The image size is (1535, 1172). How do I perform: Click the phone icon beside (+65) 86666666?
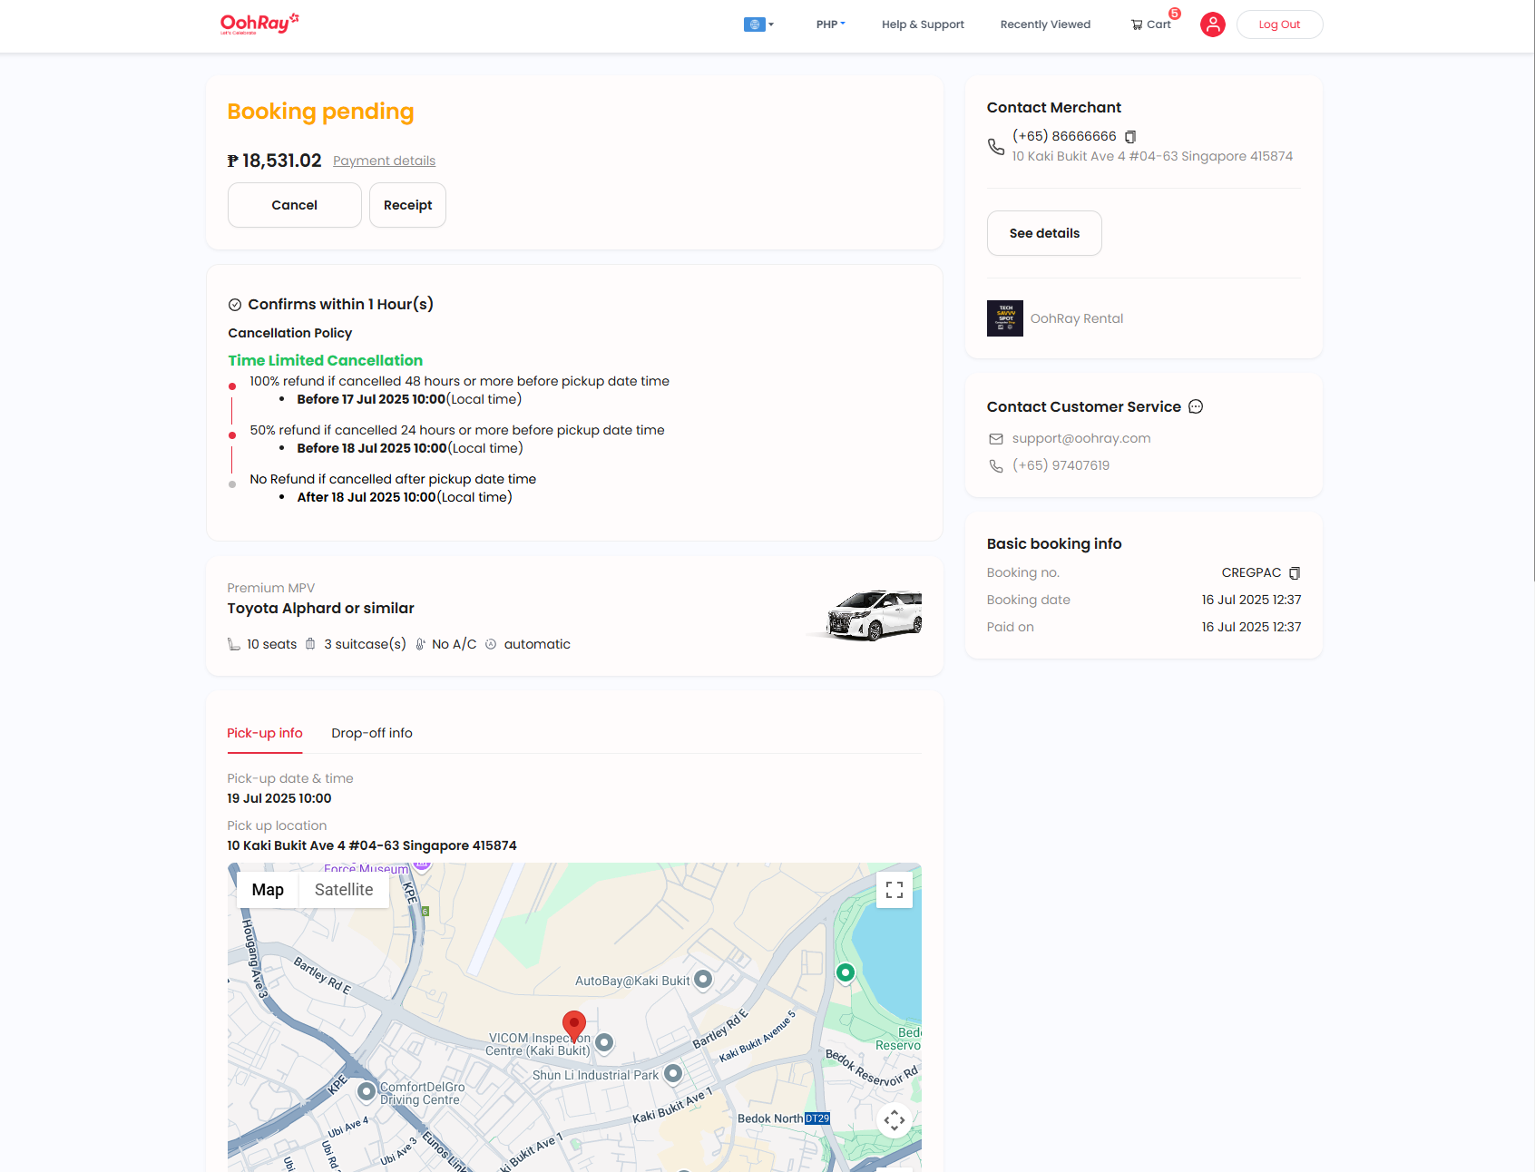coord(995,145)
